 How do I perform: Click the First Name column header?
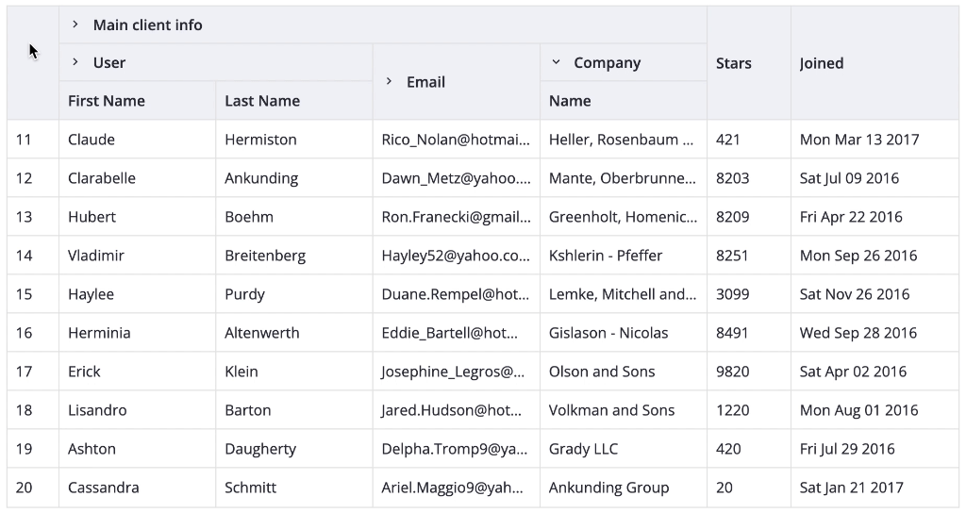(x=138, y=100)
